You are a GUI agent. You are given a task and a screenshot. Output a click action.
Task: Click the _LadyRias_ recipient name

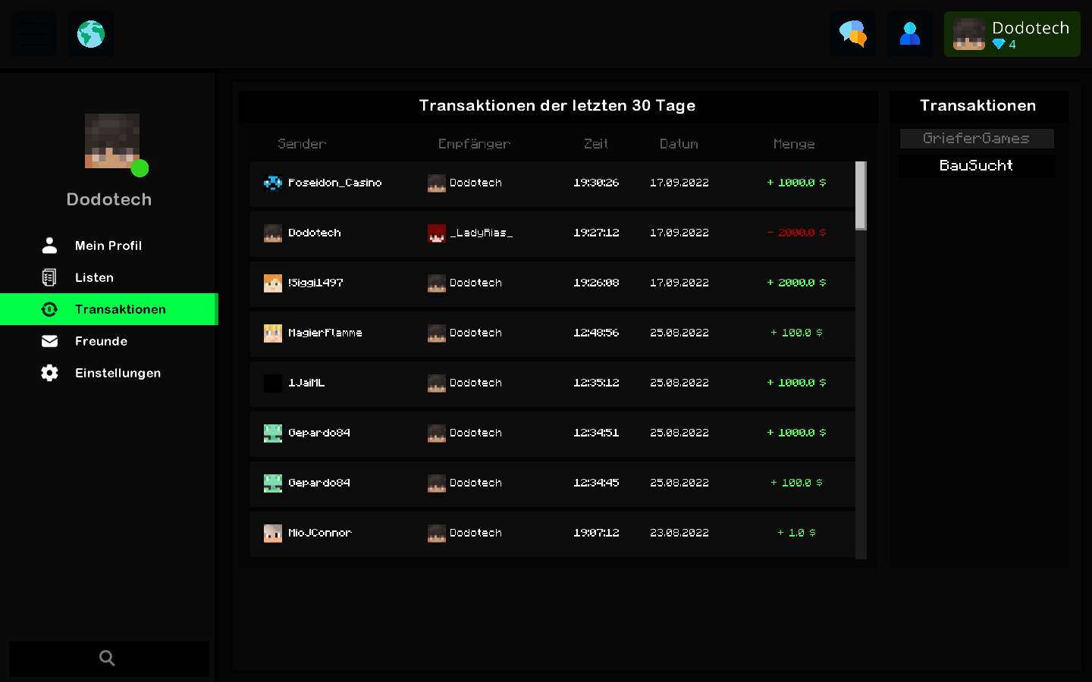(482, 233)
